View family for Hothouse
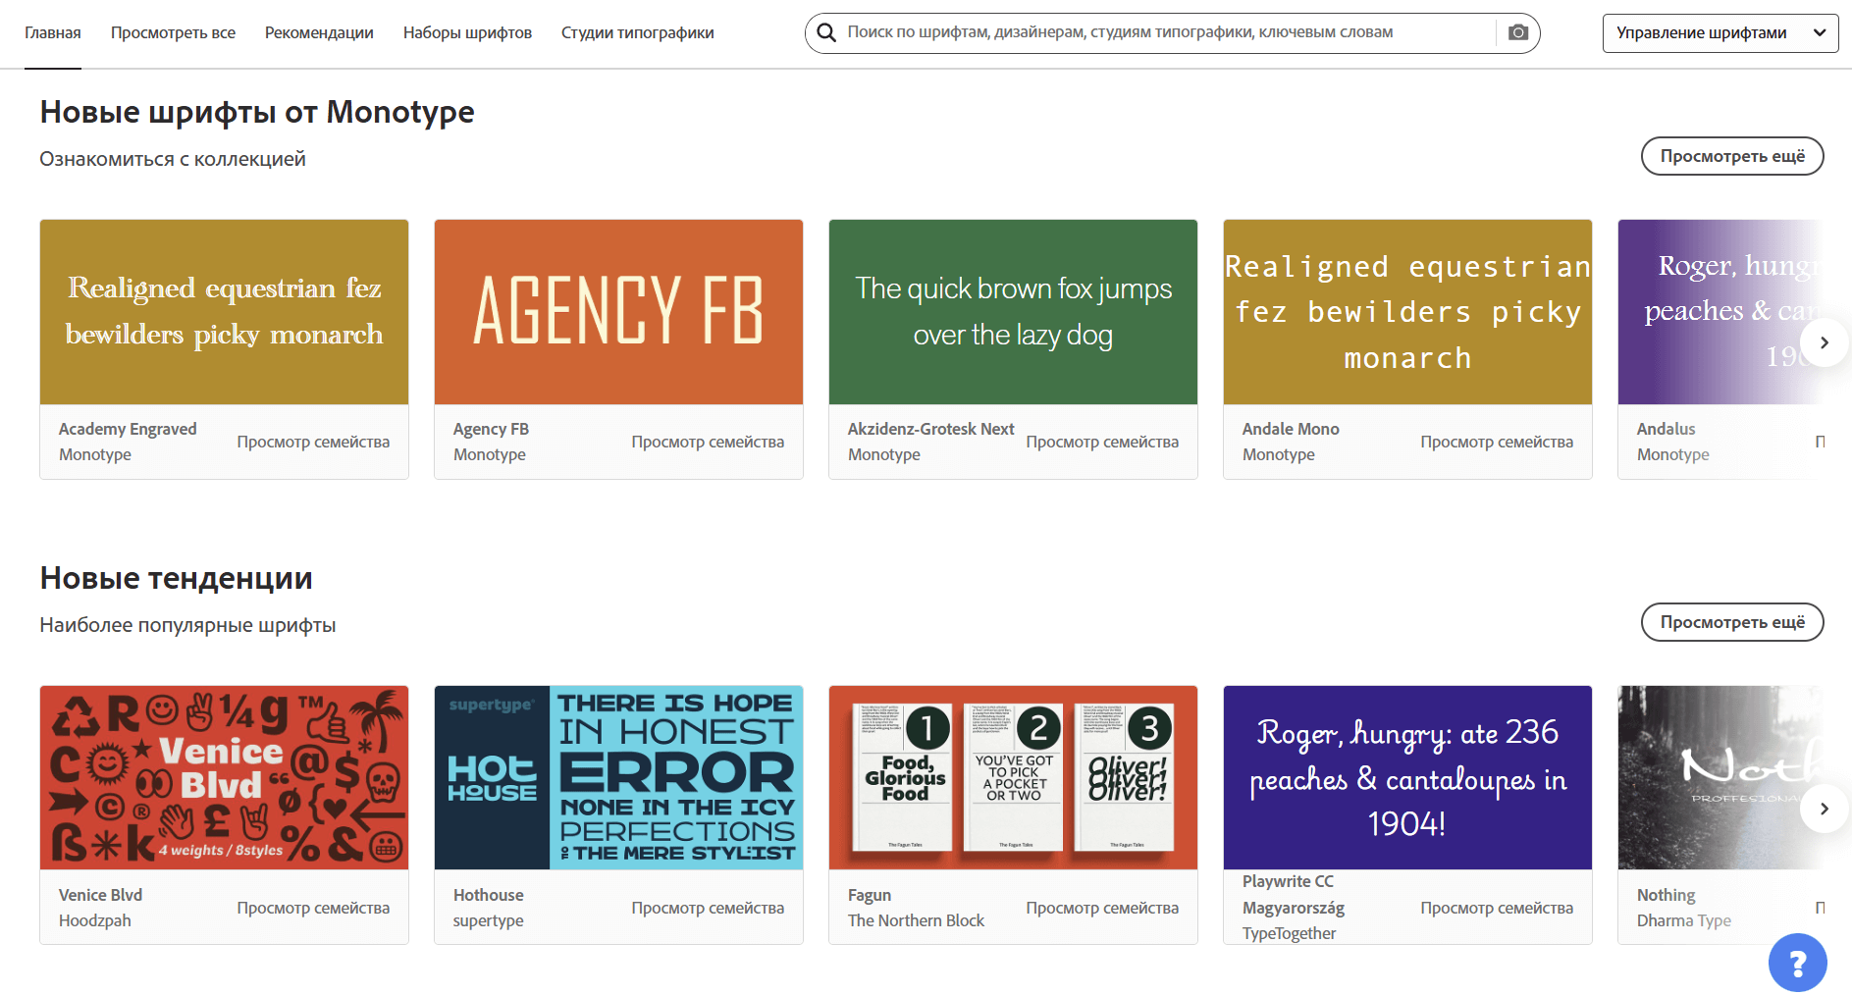The height and width of the screenshot is (995, 1852). click(x=708, y=908)
